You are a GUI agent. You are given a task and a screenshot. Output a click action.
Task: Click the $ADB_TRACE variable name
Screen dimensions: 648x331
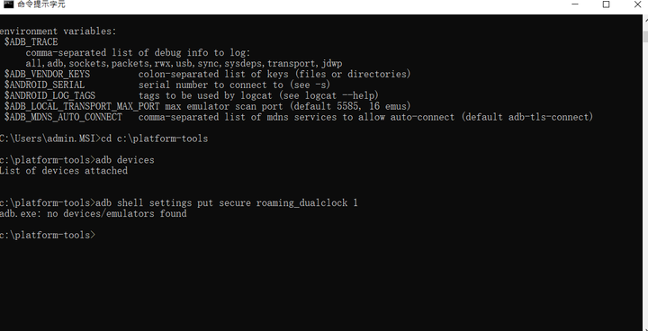point(31,42)
